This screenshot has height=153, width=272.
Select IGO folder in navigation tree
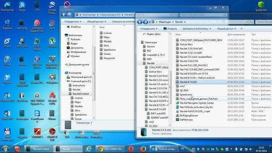coord(149,51)
